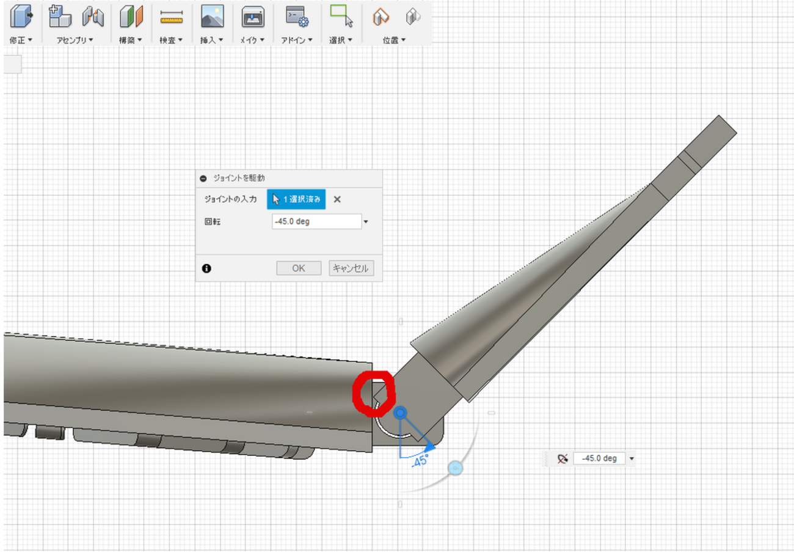Open the 検査 menu

(171, 40)
